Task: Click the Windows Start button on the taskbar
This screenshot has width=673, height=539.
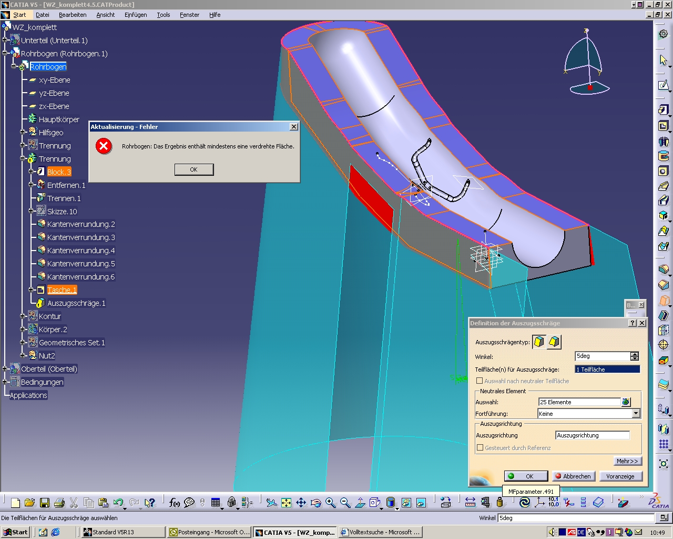Action: point(15,532)
